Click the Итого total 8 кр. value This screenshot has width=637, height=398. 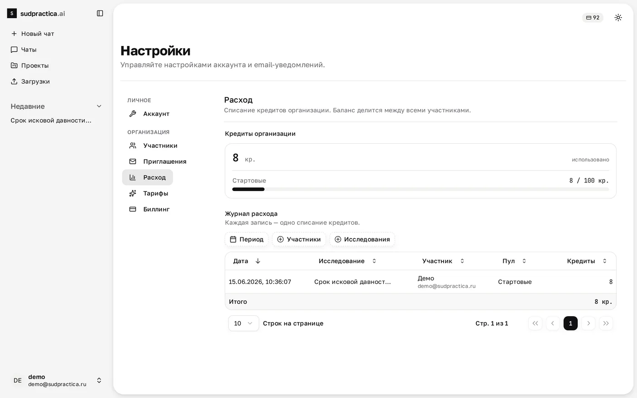click(603, 302)
